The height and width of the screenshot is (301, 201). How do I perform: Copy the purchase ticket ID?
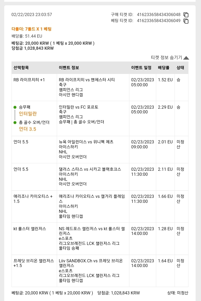tap(186, 15)
